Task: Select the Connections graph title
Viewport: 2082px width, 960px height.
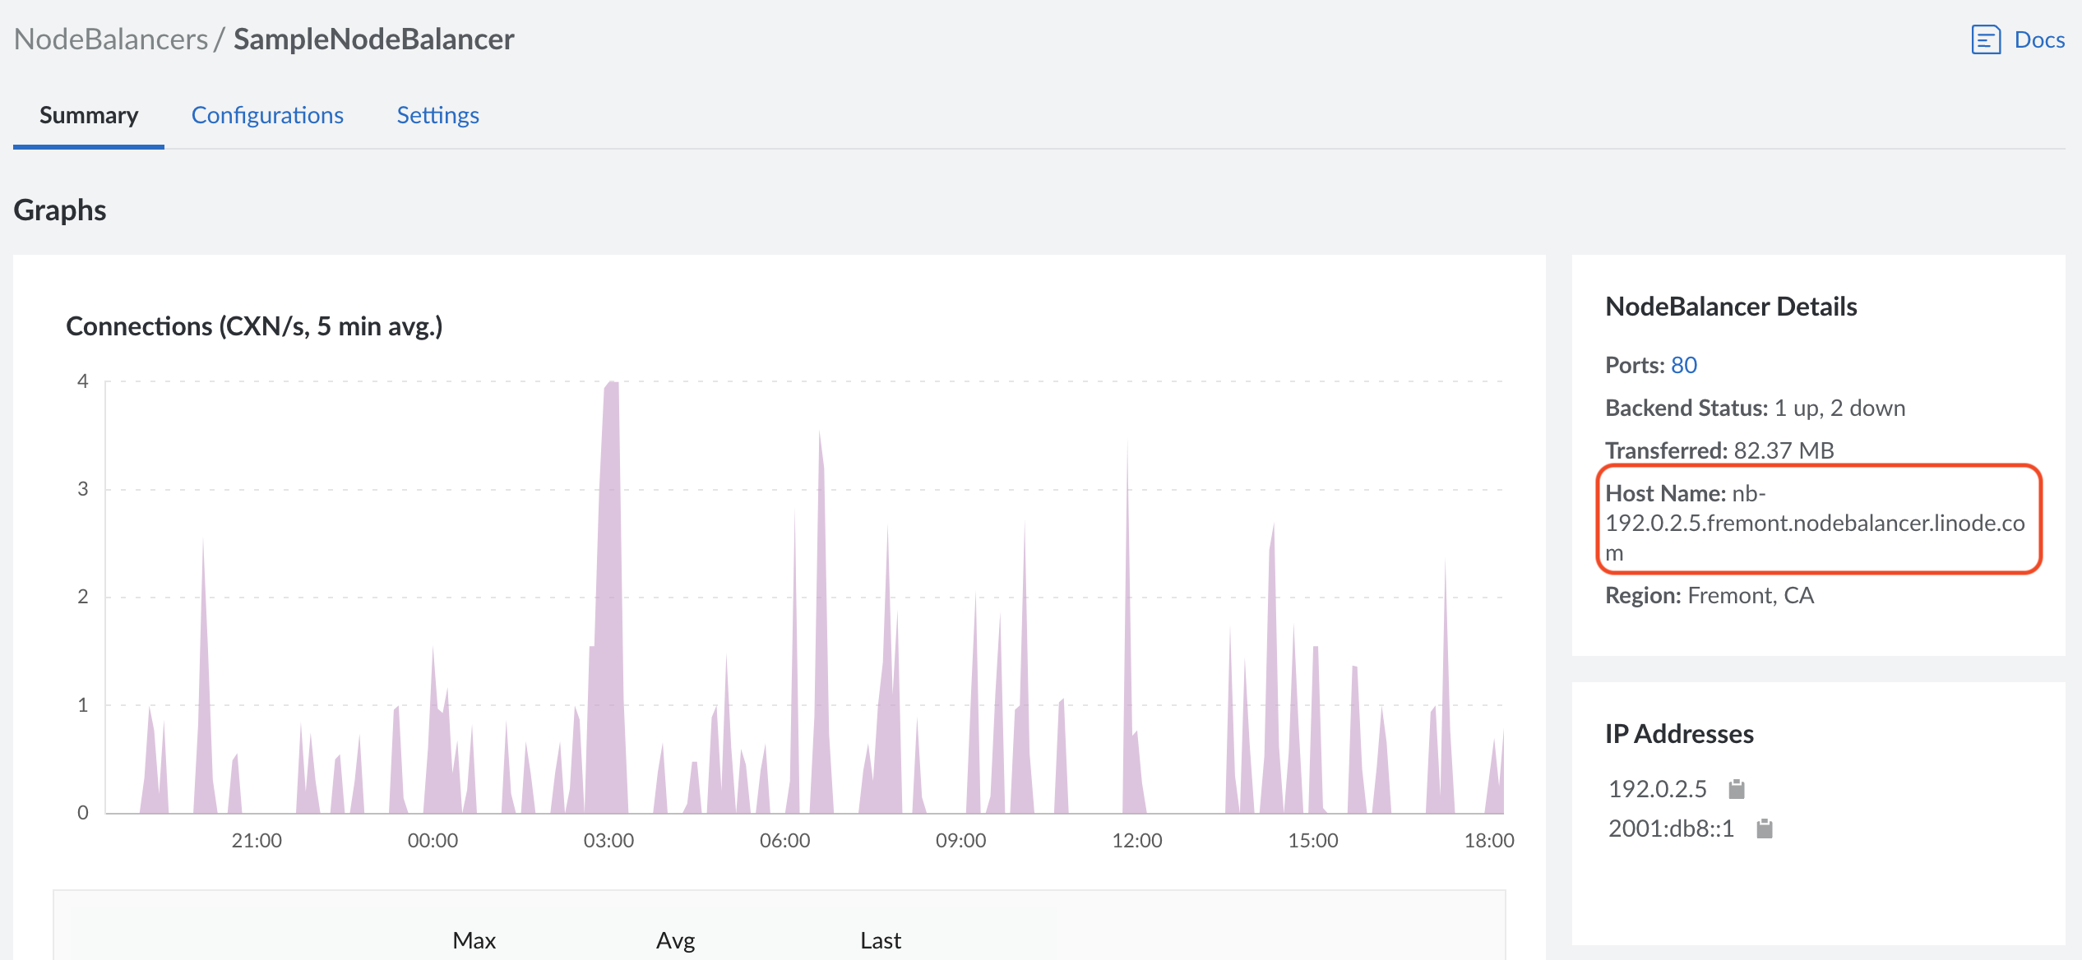Action: click(256, 325)
